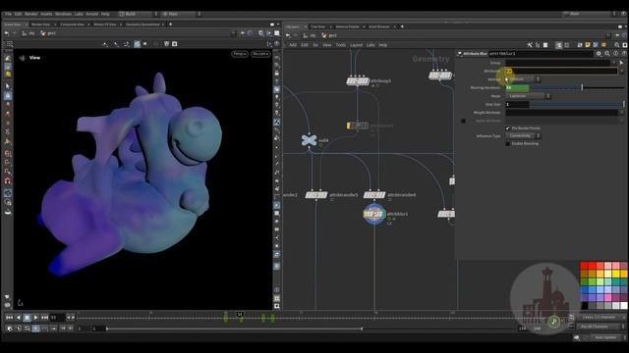The image size is (629, 353).
Task: Click the parameter info icon
Action: point(616,54)
